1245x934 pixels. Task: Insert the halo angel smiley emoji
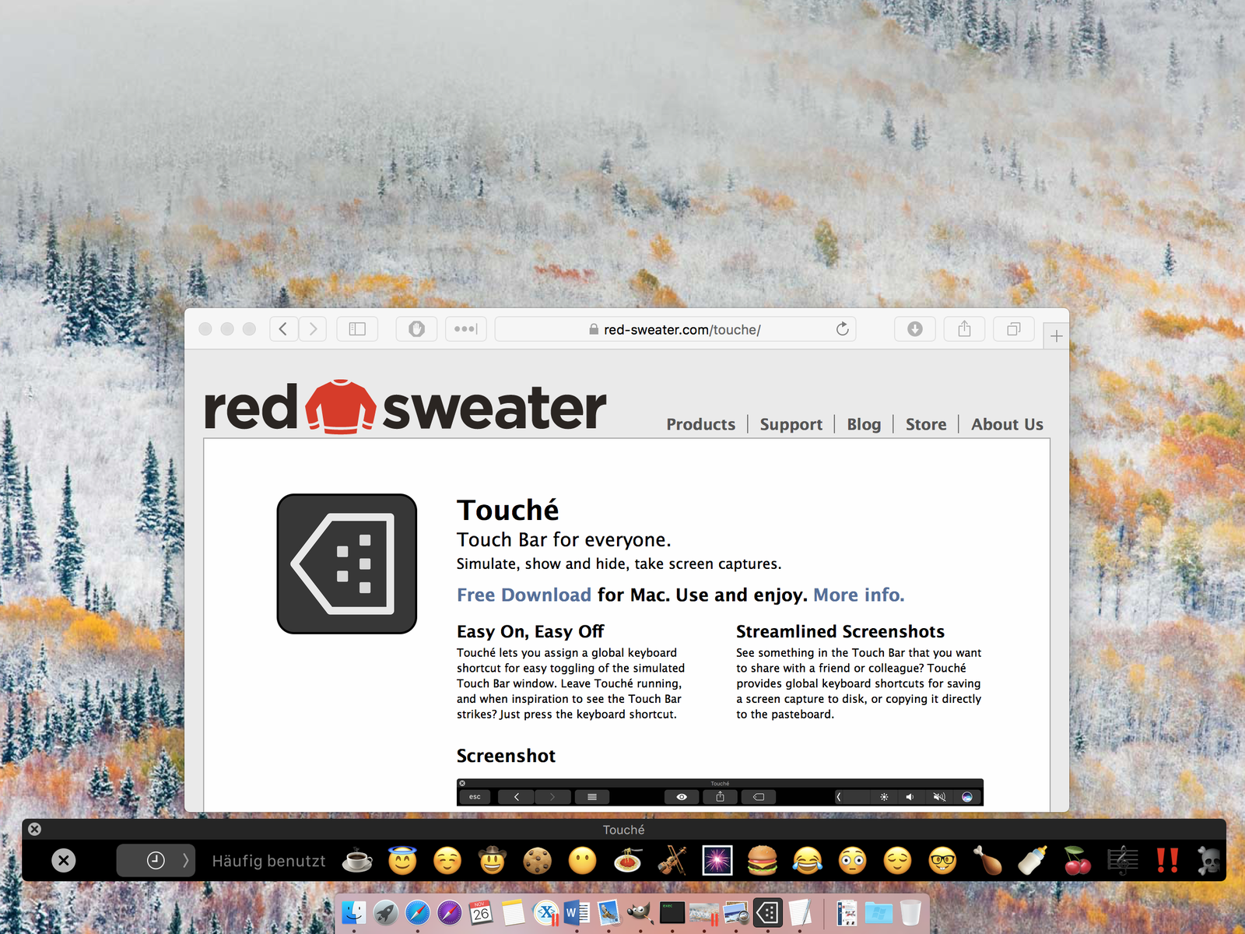click(402, 861)
